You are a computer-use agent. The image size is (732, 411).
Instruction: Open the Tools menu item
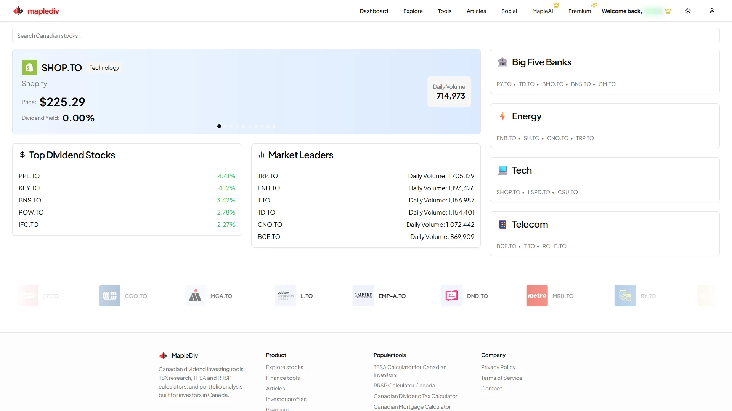(445, 11)
